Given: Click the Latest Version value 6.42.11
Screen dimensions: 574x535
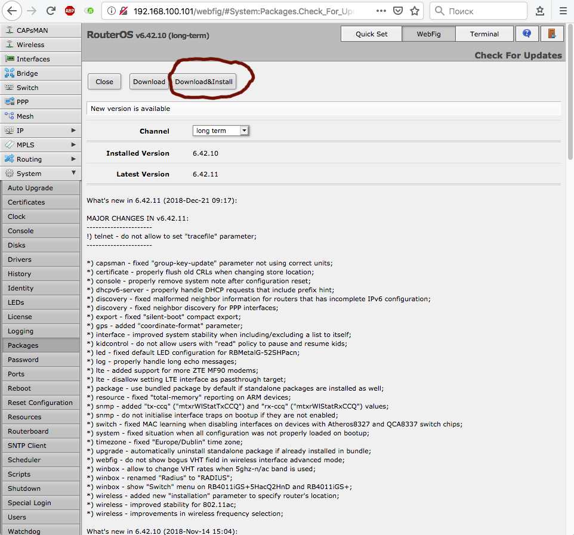Looking at the screenshot, I should pyautogui.click(x=205, y=174).
